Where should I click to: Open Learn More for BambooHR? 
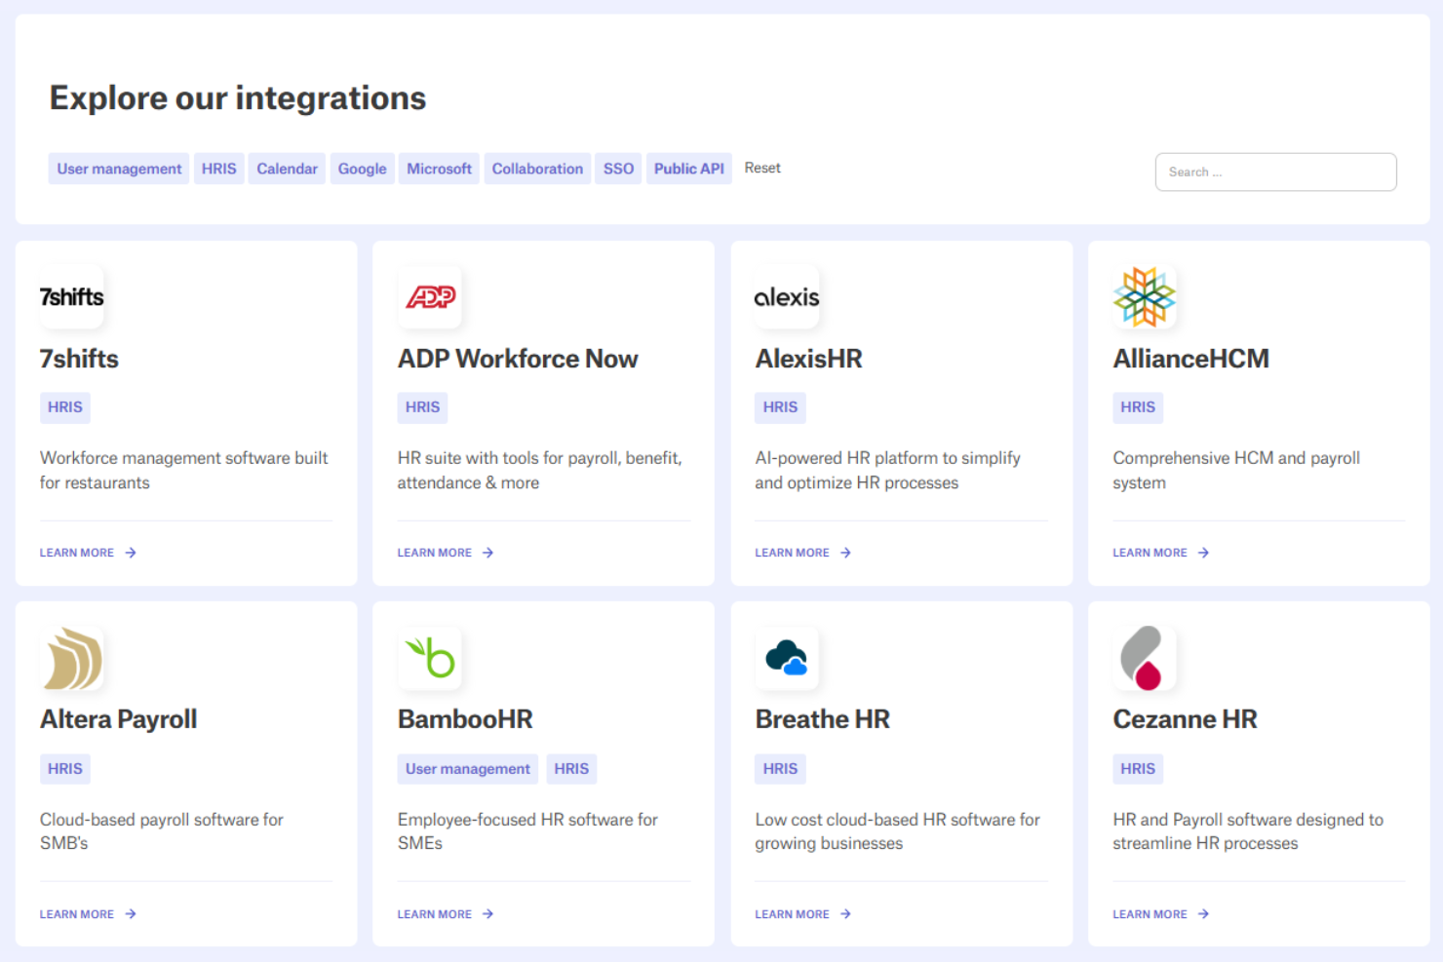[446, 914]
